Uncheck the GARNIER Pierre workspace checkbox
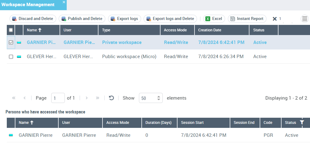310x150 pixels. click(11, 42)
